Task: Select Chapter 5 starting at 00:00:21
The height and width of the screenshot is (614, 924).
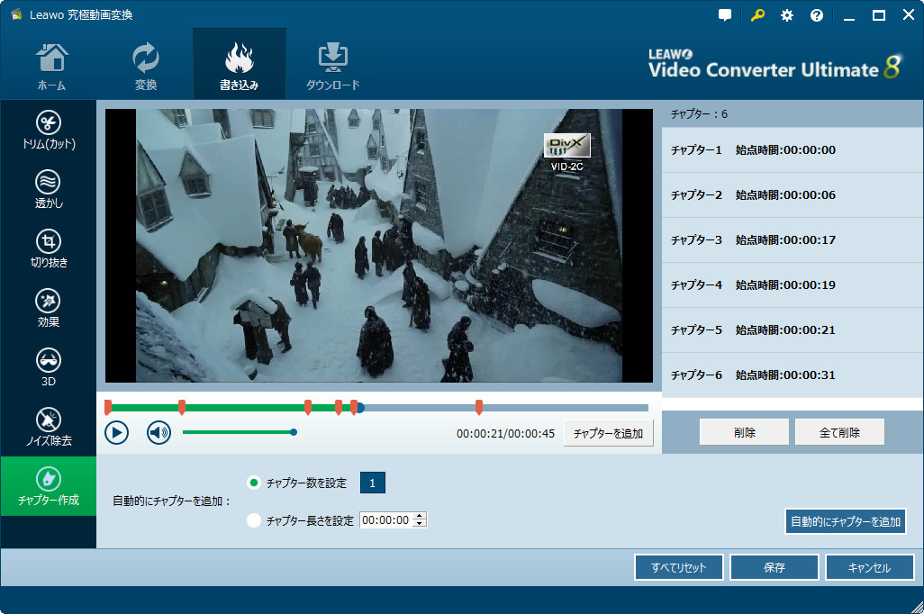Action: point(793,330)
